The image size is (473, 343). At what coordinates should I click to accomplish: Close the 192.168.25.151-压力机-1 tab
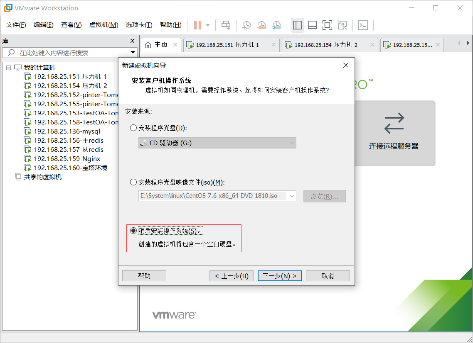[x=273, y=44]
